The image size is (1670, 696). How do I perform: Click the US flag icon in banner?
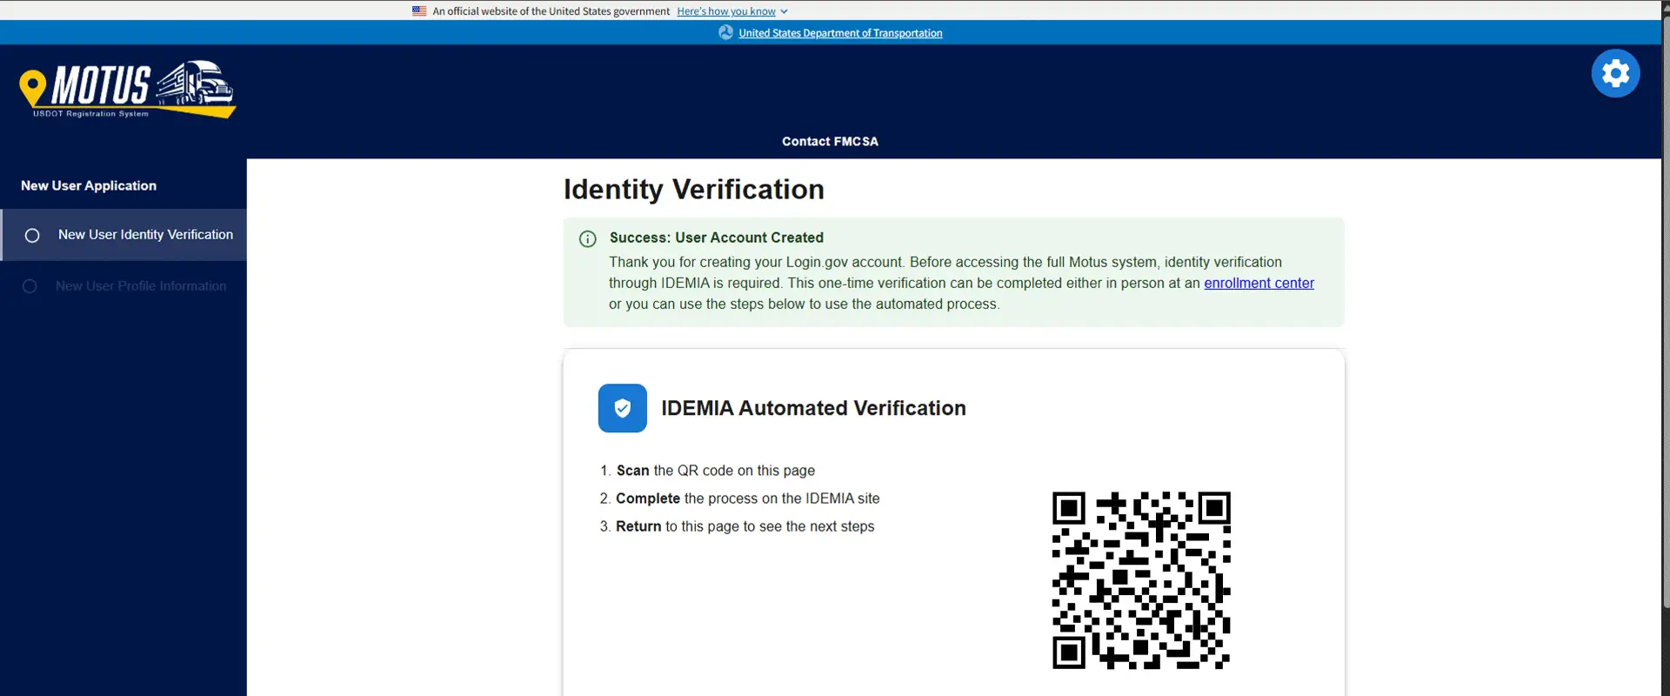click(x=419, y=11)
